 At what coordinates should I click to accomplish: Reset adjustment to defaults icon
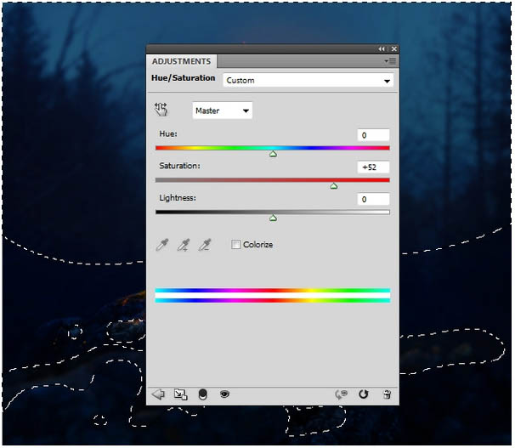[x=364, y=394]
